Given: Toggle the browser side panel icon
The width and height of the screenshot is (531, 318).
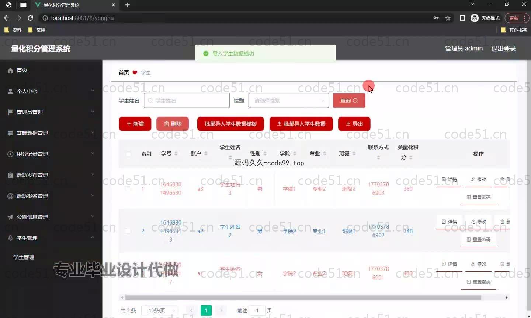Looking at the screenshot, I should (462, 18).
